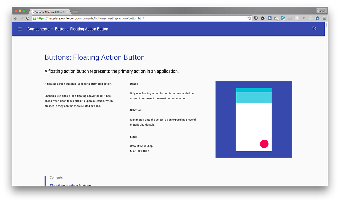
Task: Click the Floating action button contents link
Action: [70, 185]
